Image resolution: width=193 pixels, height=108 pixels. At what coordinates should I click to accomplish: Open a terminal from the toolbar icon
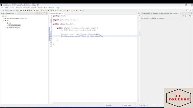[11, 10]
